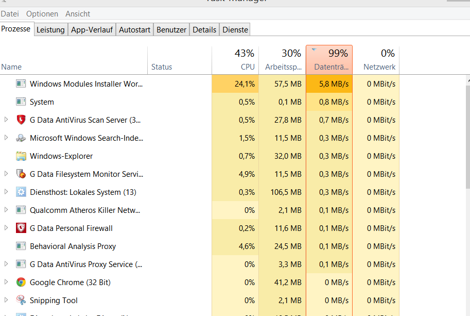Click the Qualcomm Atheros Killer Network icon
This screenshot has height=316, width=470.
pos(21,210)
